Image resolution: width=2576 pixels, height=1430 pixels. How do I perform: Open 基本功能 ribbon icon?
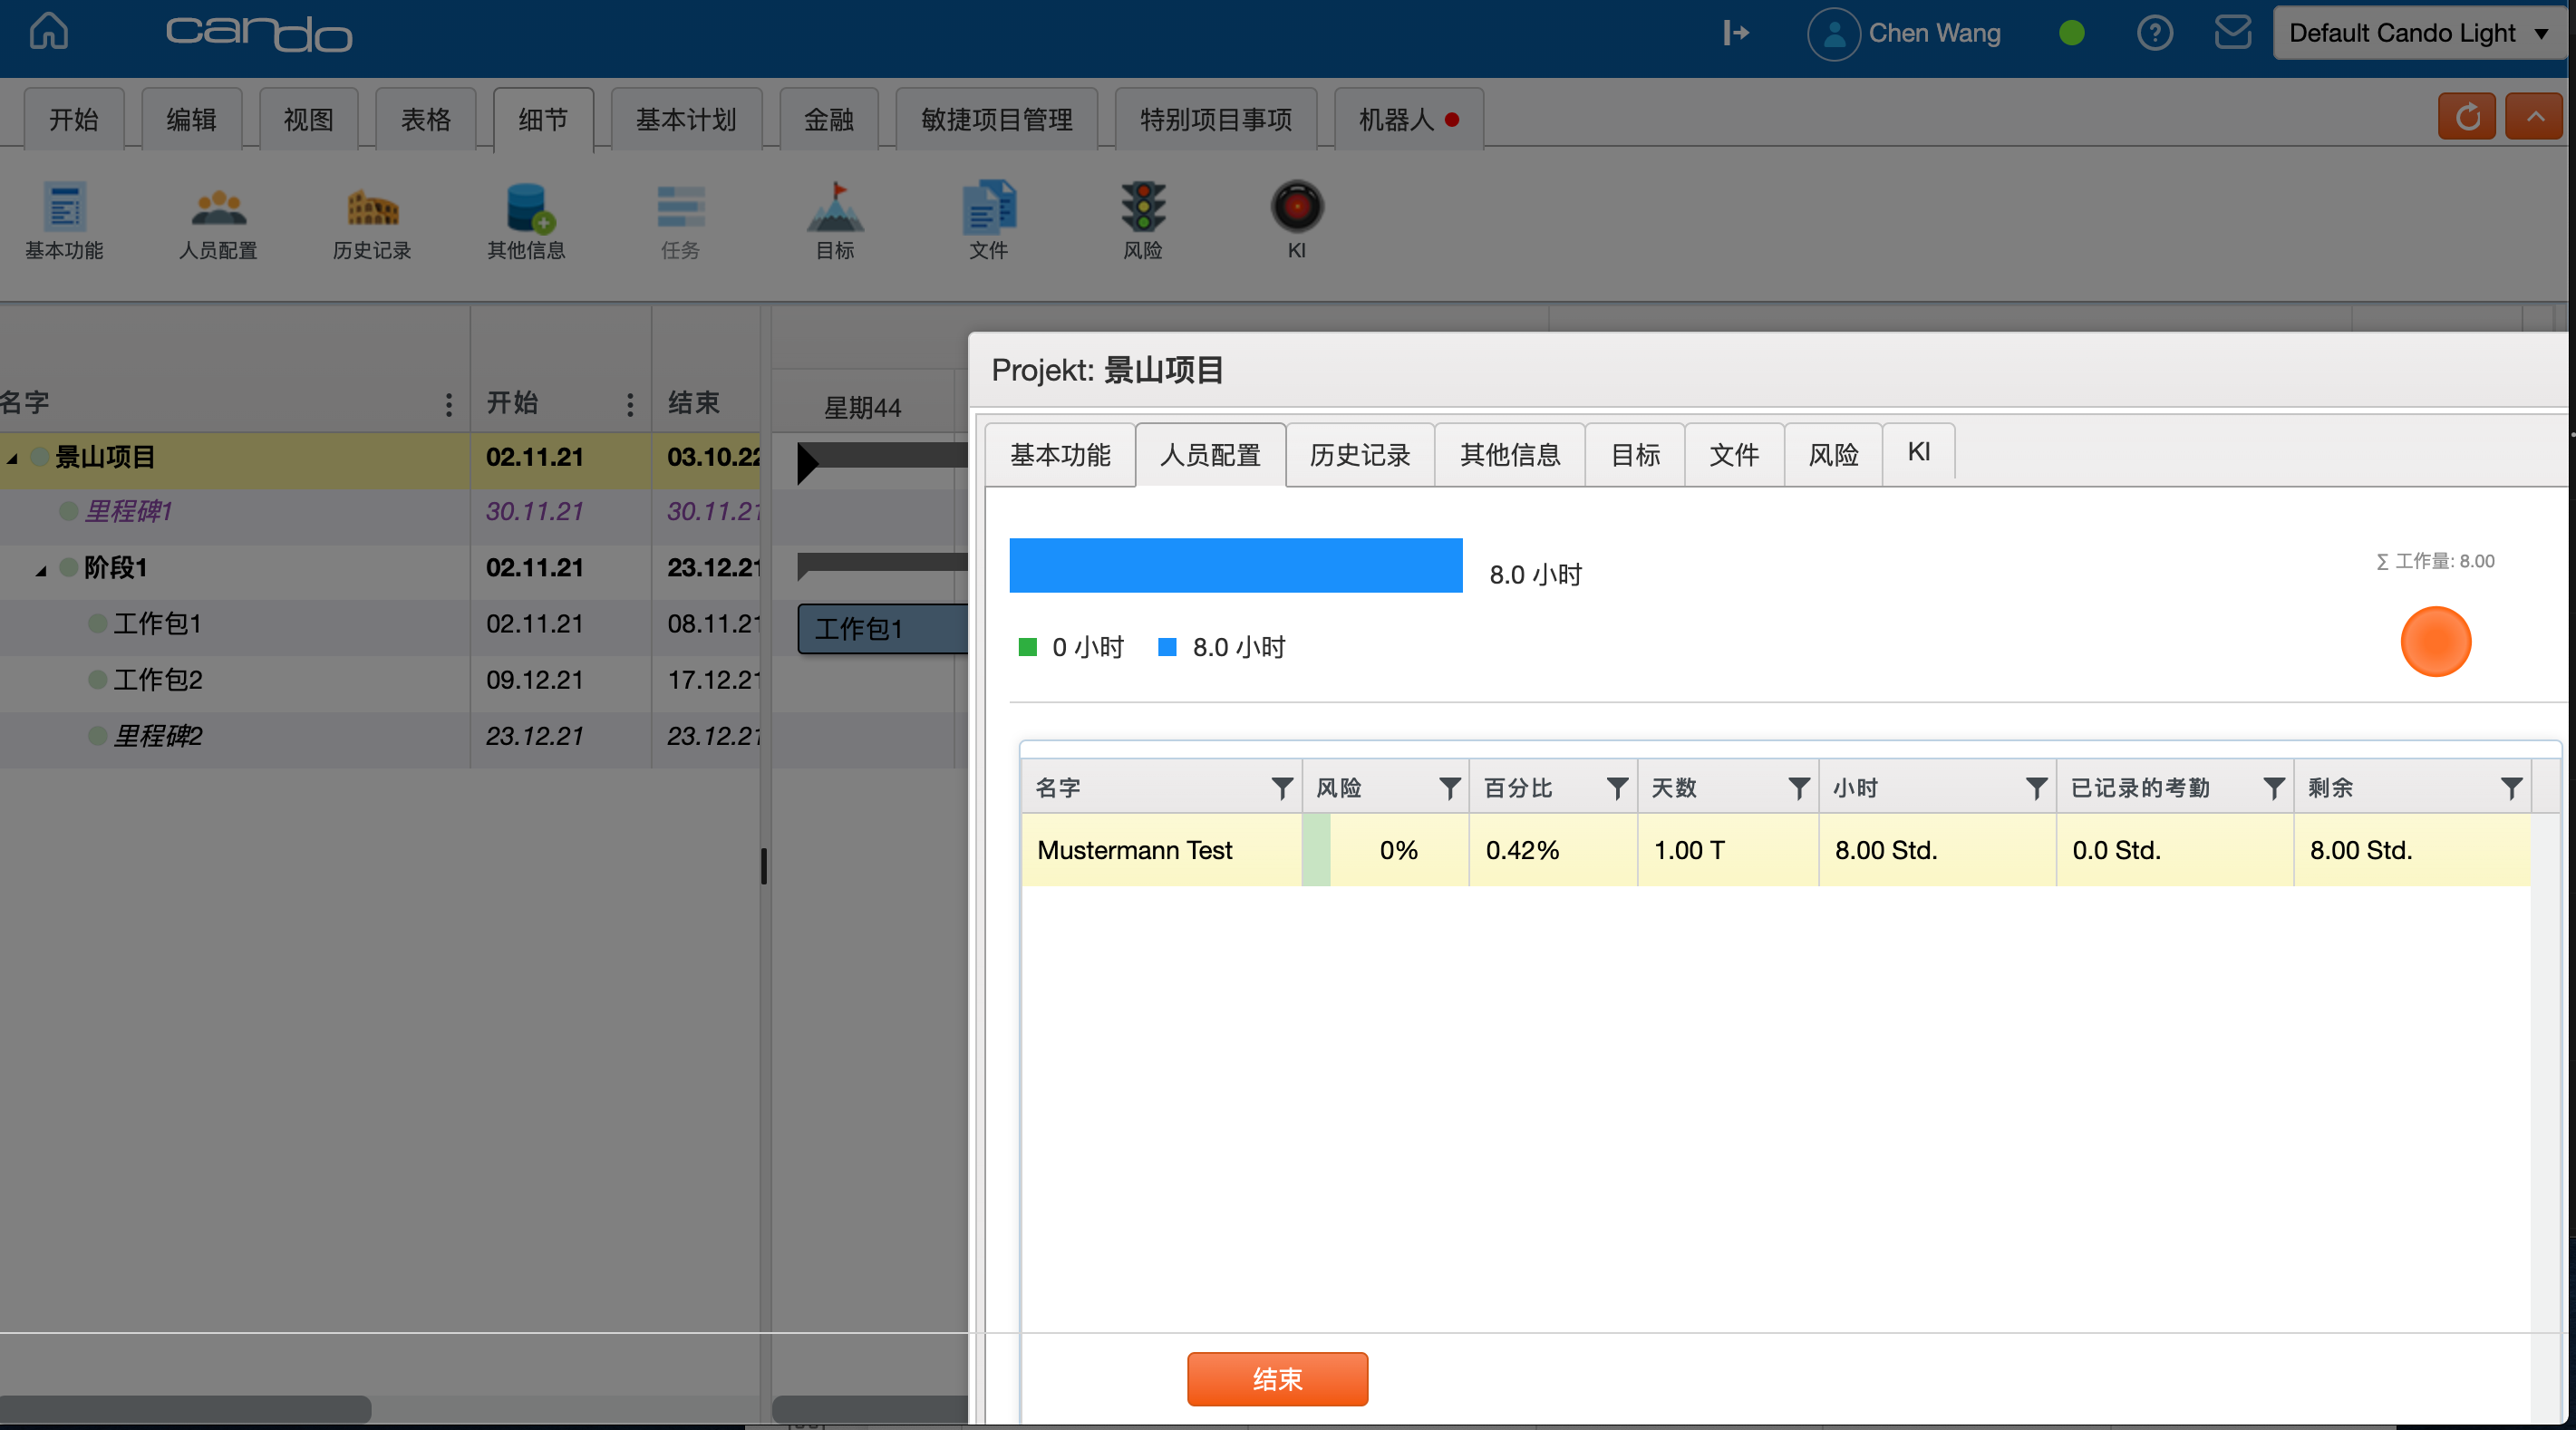click(x=64, y=221)
